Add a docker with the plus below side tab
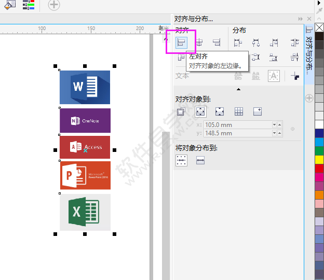Image resolution: width=324 pixels, height=280 pixels. coord(309,98)
